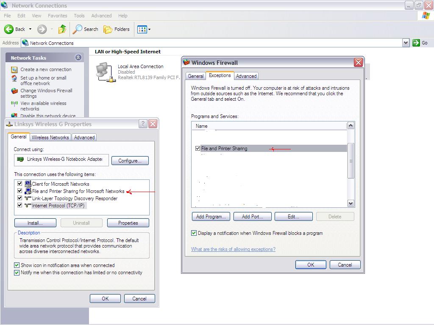
Task: Open the Views dropdown arrow
Action: coord(150,29)
